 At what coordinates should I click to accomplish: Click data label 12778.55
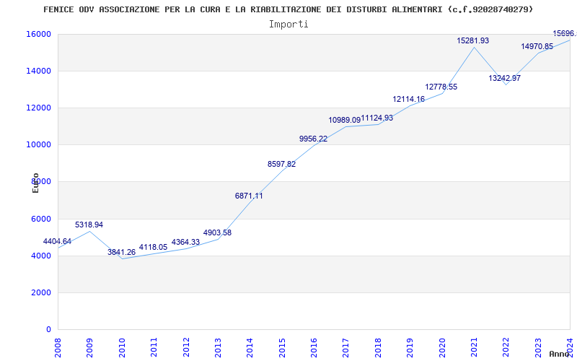pyautogui.click(x=441, y=87)
